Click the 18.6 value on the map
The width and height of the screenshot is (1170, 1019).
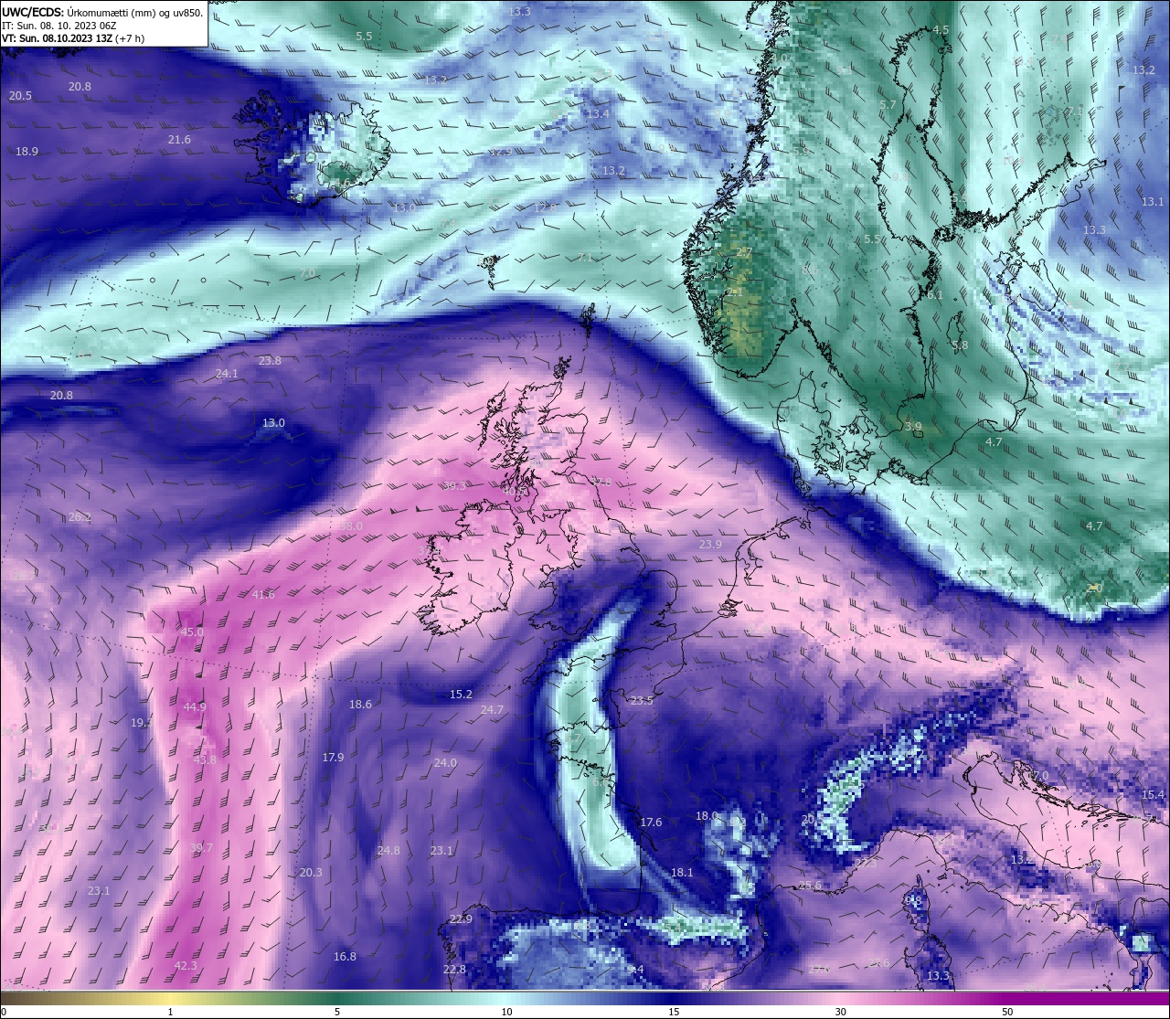click(x=360, y=705)
